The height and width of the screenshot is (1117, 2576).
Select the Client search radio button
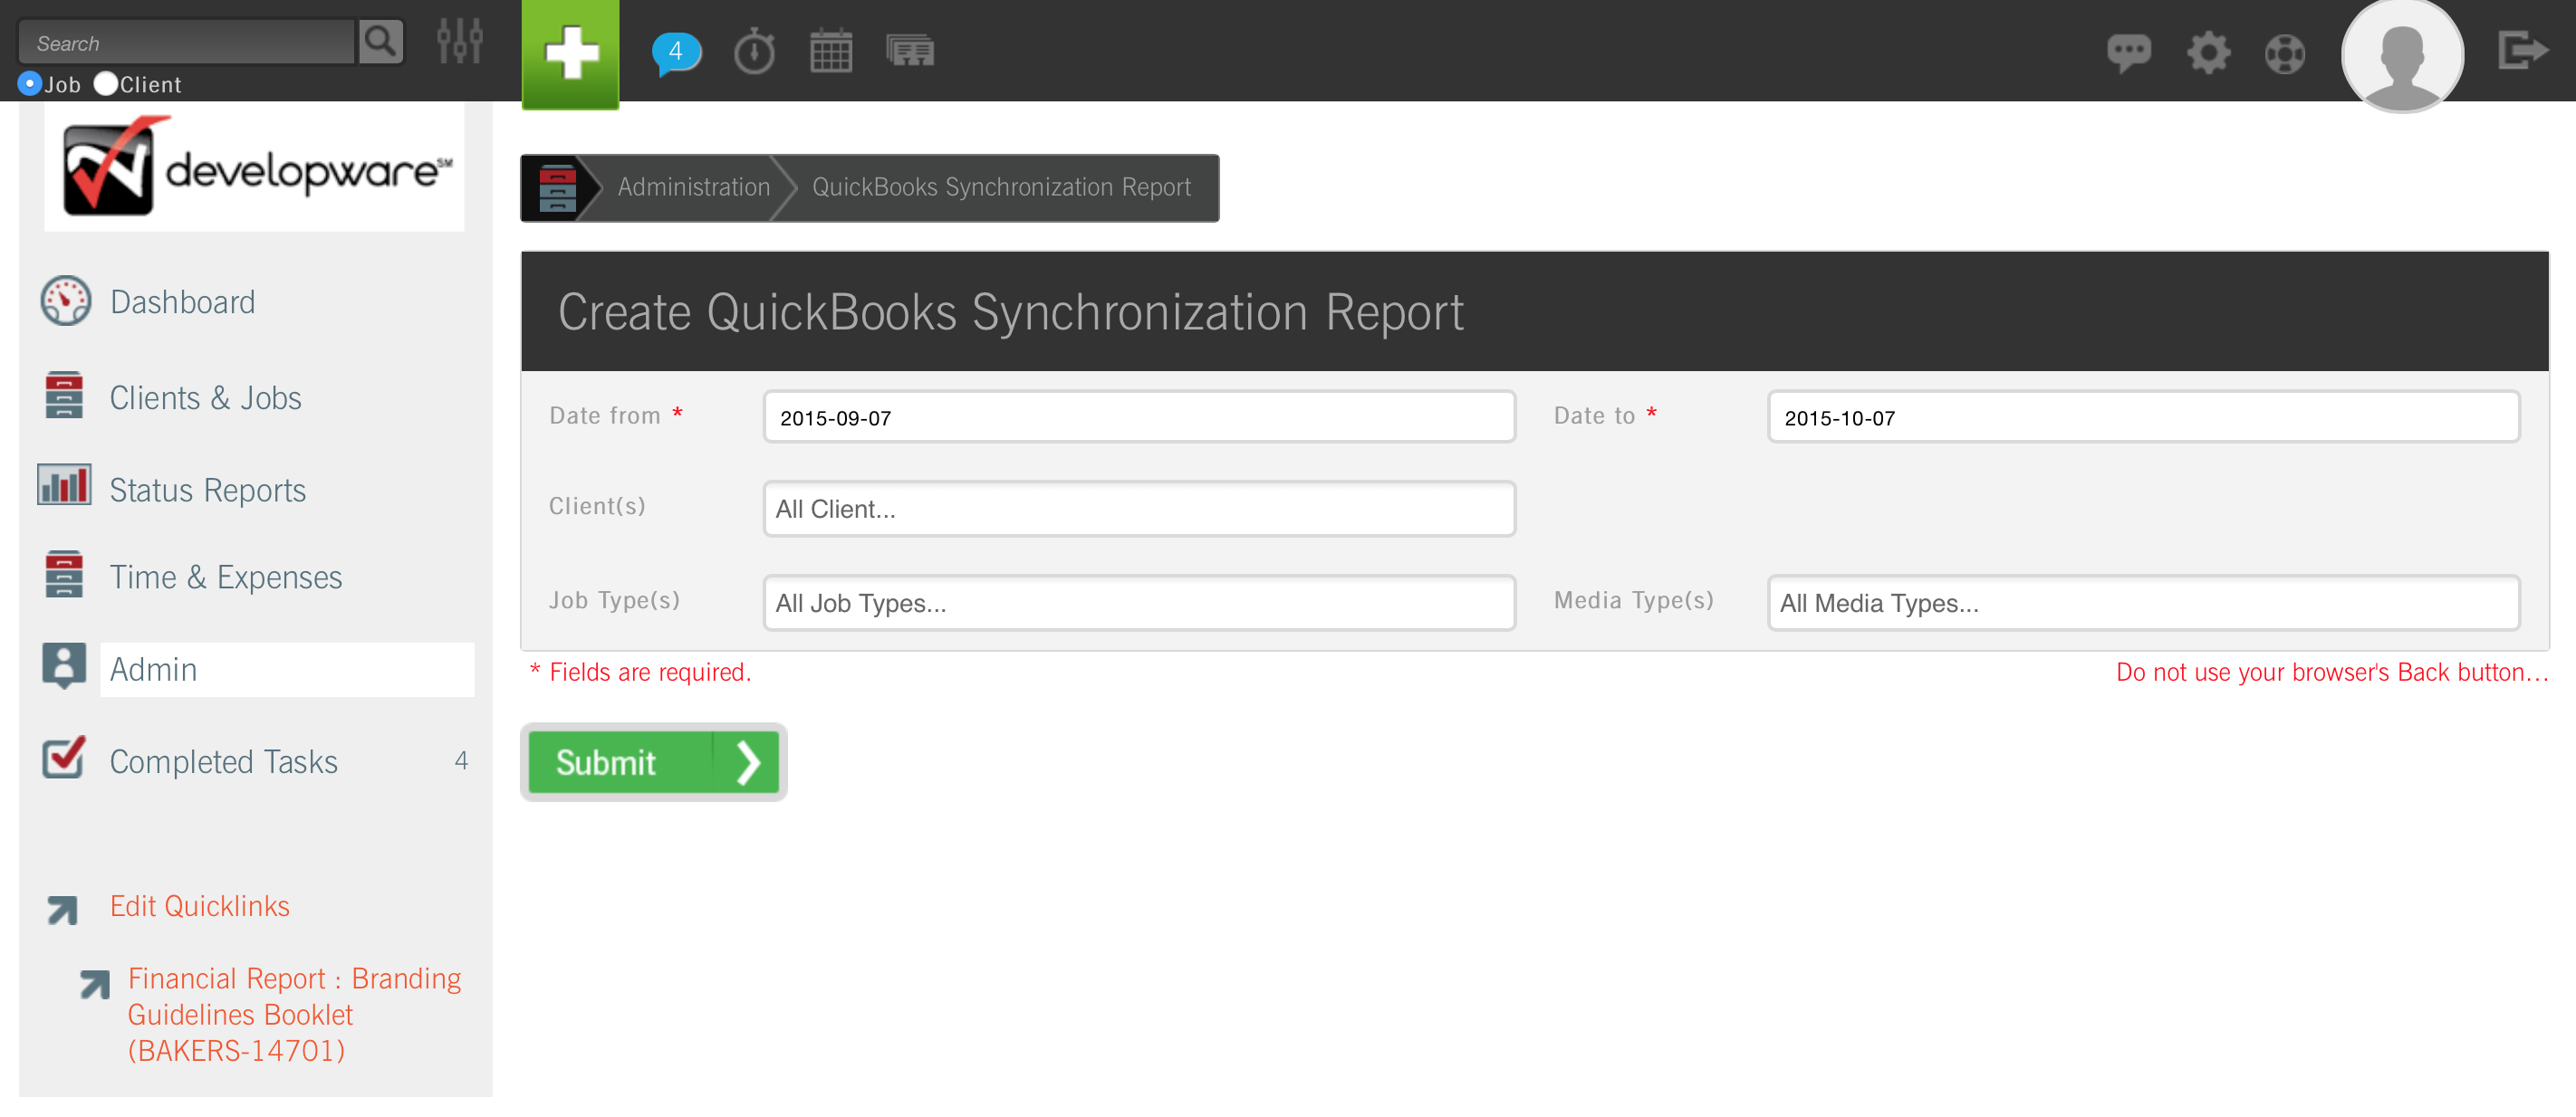click(x=105, y=83)
